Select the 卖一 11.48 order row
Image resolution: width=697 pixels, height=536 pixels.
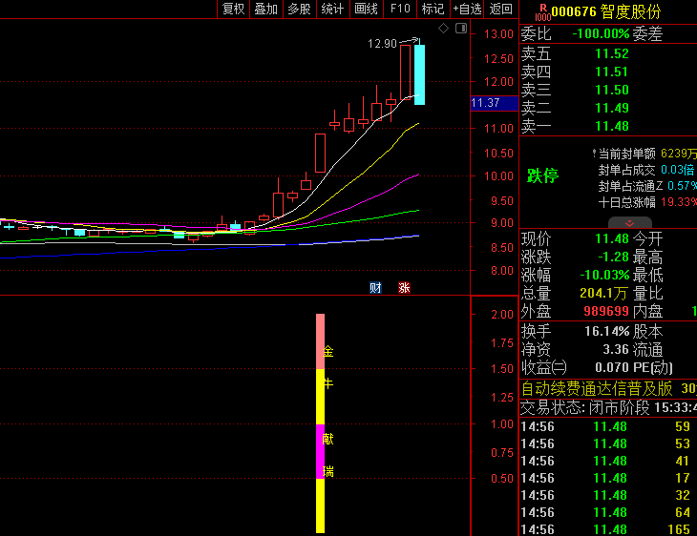point(608,127)
